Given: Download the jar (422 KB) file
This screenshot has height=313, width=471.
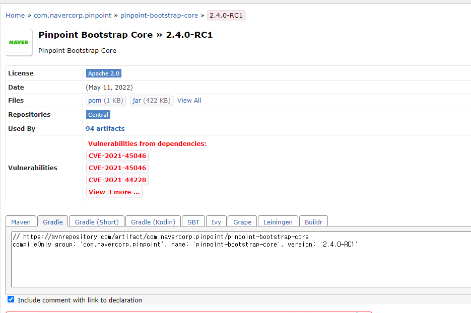Looking at the screenshot, I should pos(151,100).
